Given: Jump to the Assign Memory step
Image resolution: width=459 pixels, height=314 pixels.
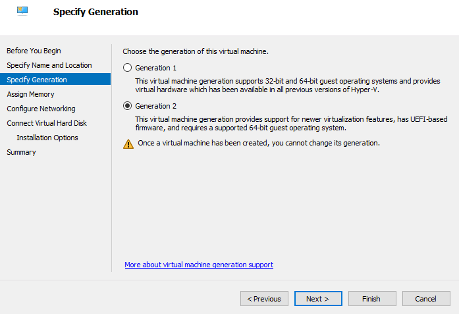Looking at the screenshot, I should [x=31, y=94].
